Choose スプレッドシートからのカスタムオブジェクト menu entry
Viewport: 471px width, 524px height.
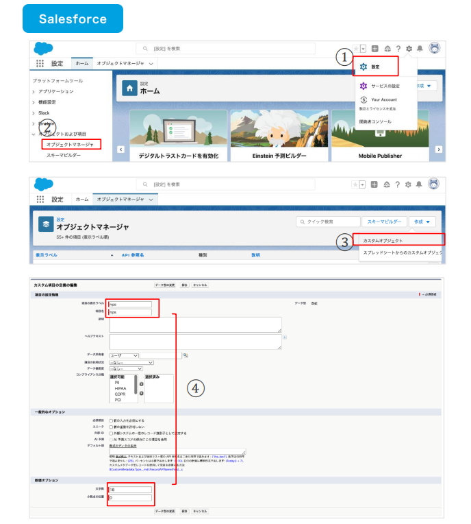click(x=402, y=252)
